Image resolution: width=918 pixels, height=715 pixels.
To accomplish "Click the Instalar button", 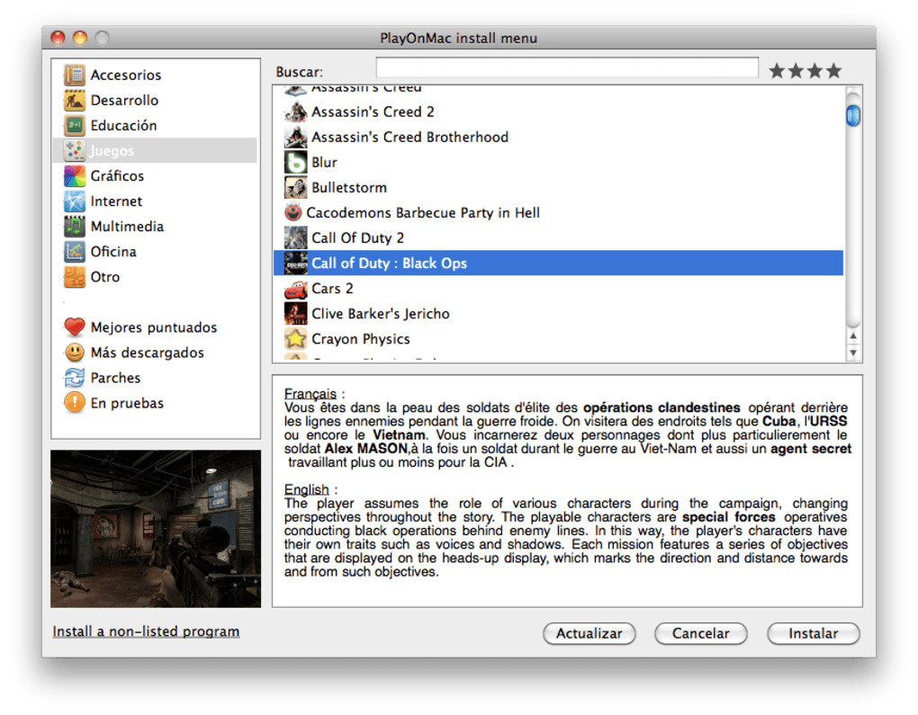I will pos(814,633).
